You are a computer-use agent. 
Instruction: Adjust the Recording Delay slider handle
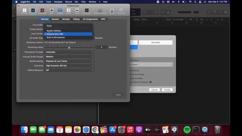(x=69, y=48)
